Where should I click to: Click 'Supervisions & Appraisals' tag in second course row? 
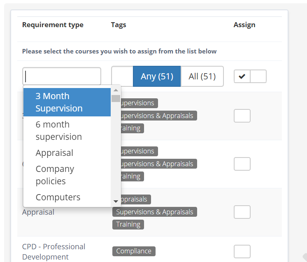click(159, 164)
